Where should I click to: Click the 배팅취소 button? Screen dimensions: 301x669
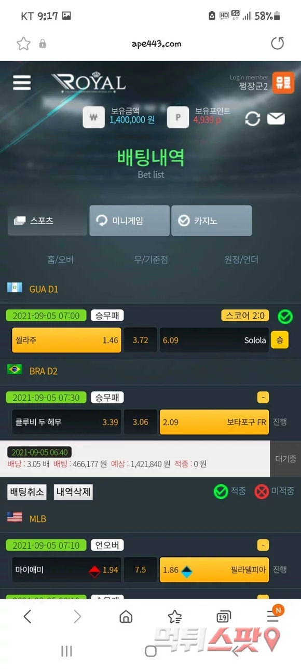click(26, 492)
